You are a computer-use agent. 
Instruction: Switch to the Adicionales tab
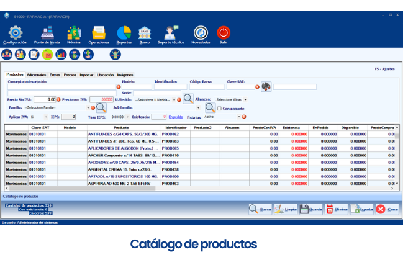(36, 75)
